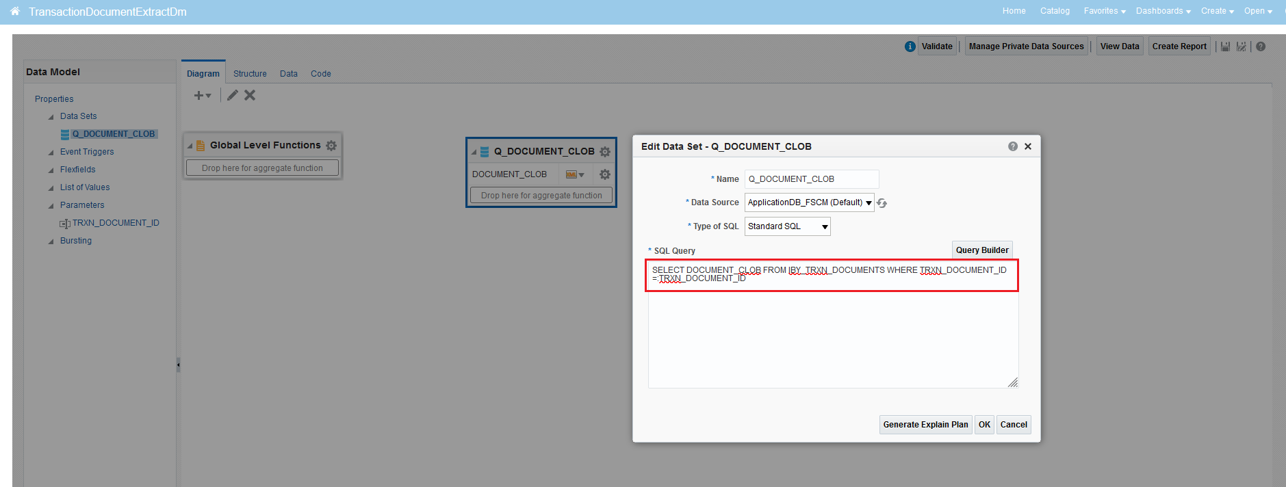Click the Save As icon in toolbar
The width and height of the screenshot is (1286, 487).
pyautogui.click(x=1241, y=47)
